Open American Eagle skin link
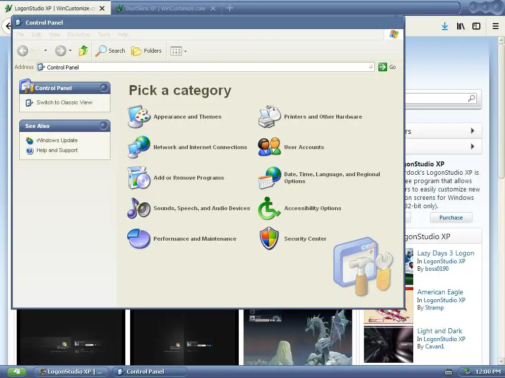 point(440,292)
